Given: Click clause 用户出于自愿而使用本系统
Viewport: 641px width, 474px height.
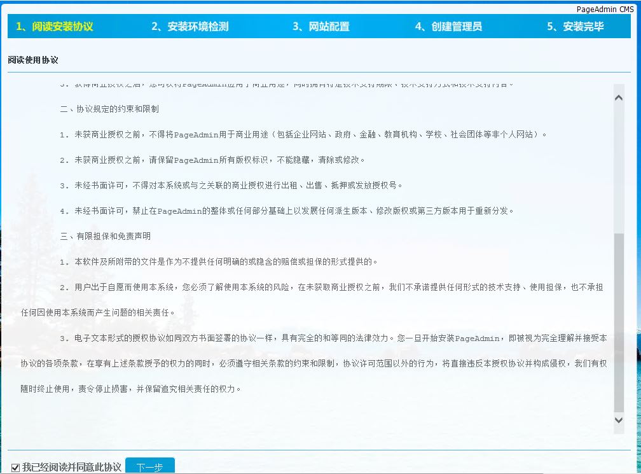Looking at the screenshot, I should coord(124,287).
